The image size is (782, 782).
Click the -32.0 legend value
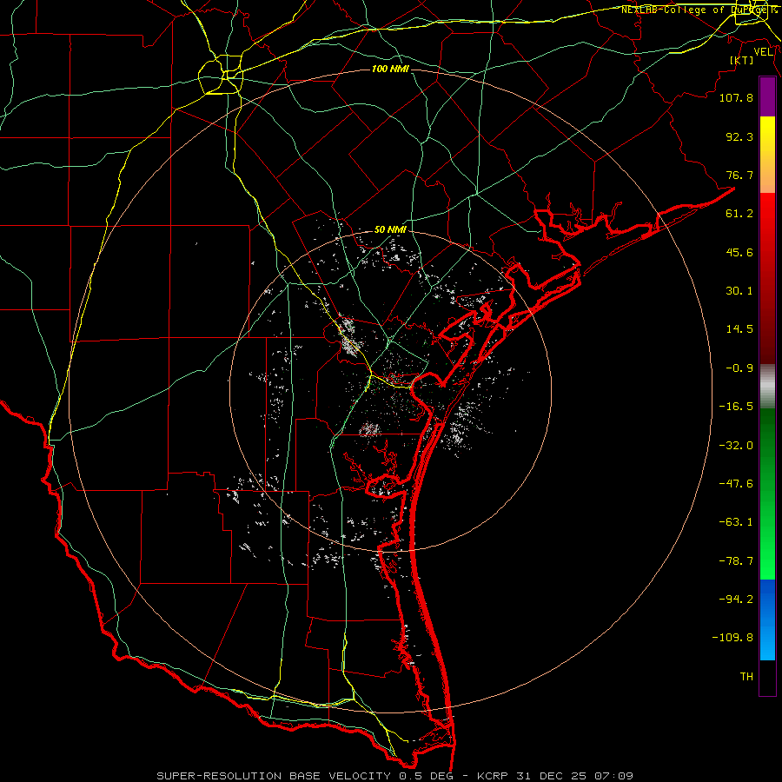click(736, 446)
